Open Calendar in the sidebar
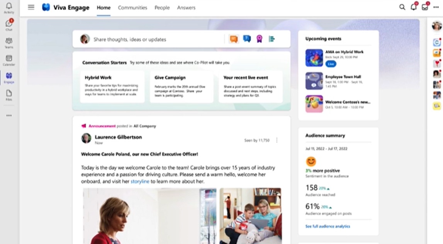This screenshot has height=244, width=443. tap(9, 60)
